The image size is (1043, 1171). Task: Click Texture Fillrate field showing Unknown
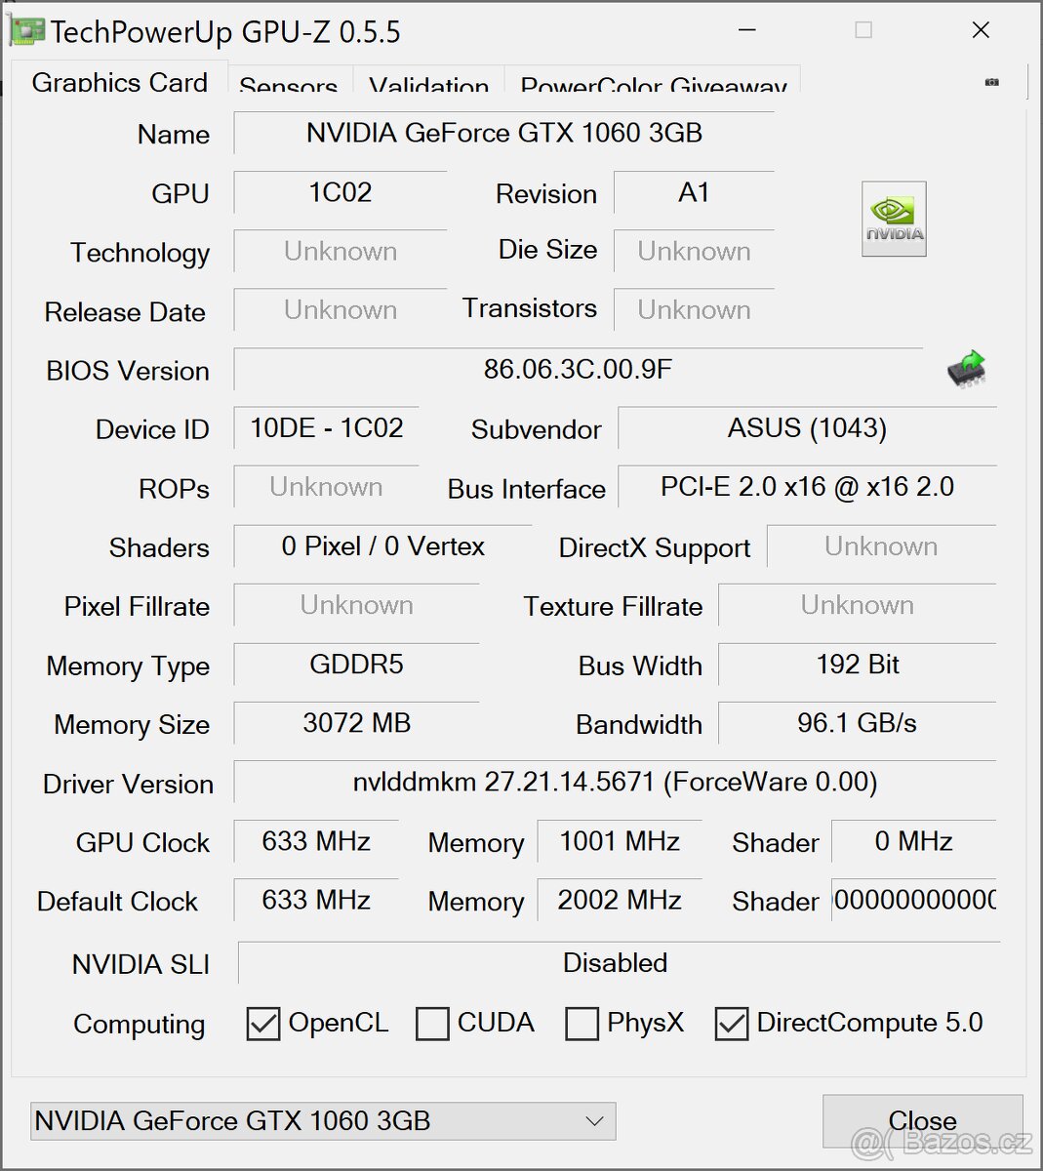tap(858, 605)
